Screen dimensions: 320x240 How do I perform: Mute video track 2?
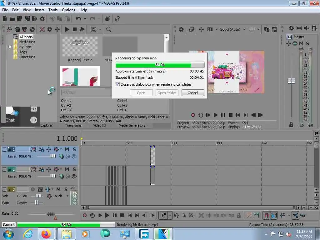67,170
